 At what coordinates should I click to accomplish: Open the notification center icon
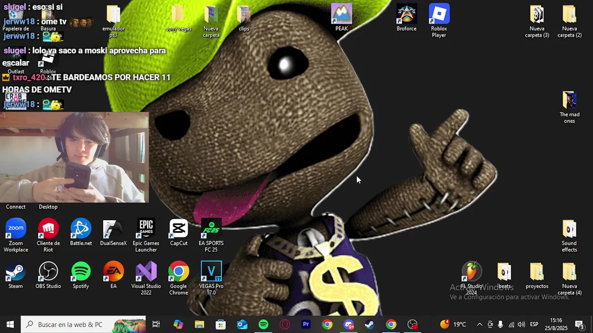click(580, 324)
